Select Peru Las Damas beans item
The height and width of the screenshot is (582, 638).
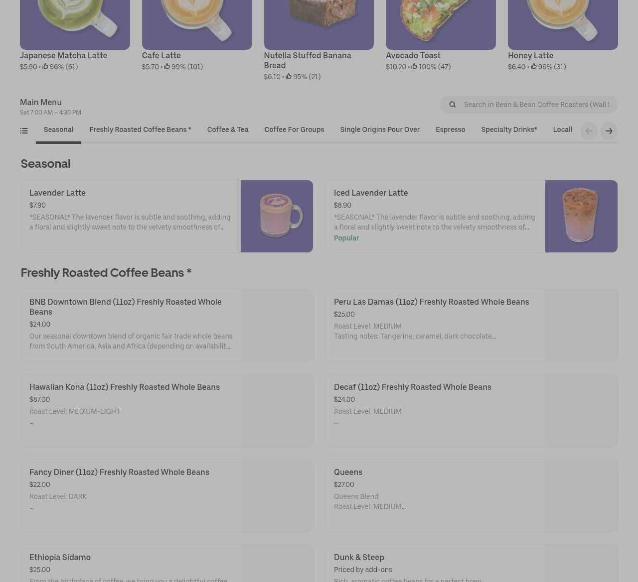472,325
